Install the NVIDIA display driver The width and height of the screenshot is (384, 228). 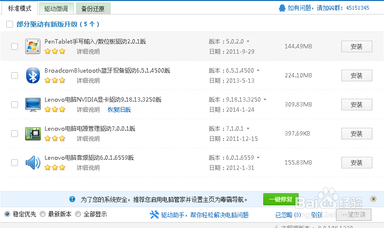(356, 105)
